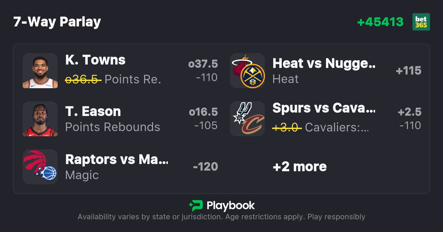Click the +45413 parlay odds

point(380,22)
